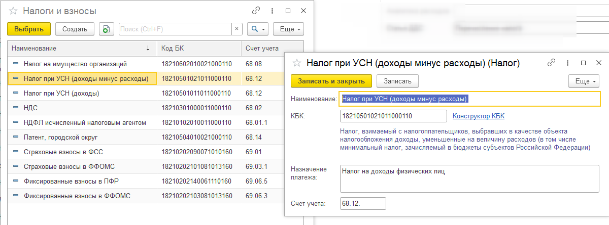This screenshot has height=225, width=609.
Task: Expand the Еще menu in the list window
Action: pyautogui.click(x=288, y=29)
